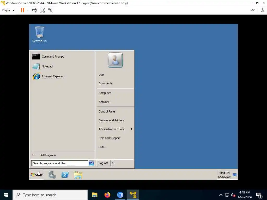This screenshot has width=267, height=200.
Task: Open File Explorer on host taskbar
Action: 94,195
